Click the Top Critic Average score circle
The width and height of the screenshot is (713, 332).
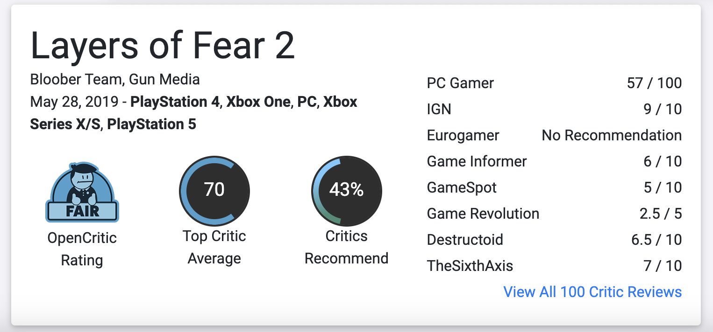click(214, 190)
